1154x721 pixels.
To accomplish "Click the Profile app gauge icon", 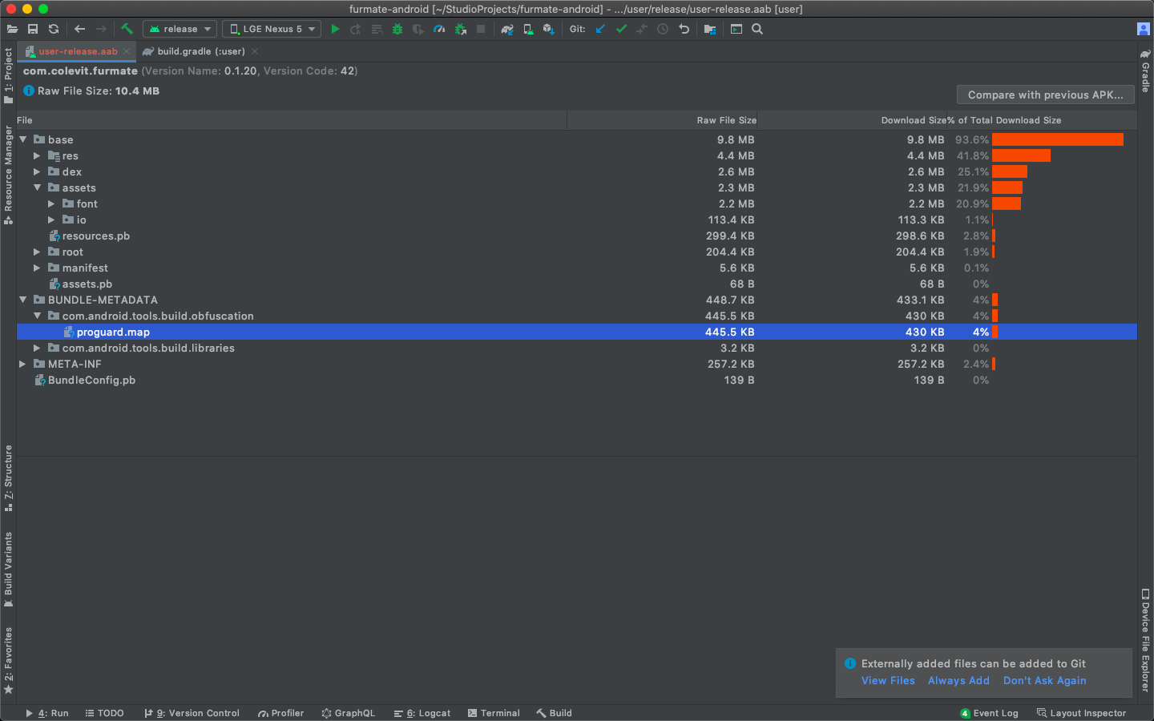I will coord(439,29).
